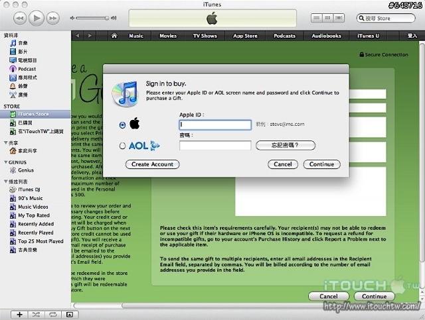Toggle repeat button at bottom
Screen dimensions: 425x320
click(53, 314)
